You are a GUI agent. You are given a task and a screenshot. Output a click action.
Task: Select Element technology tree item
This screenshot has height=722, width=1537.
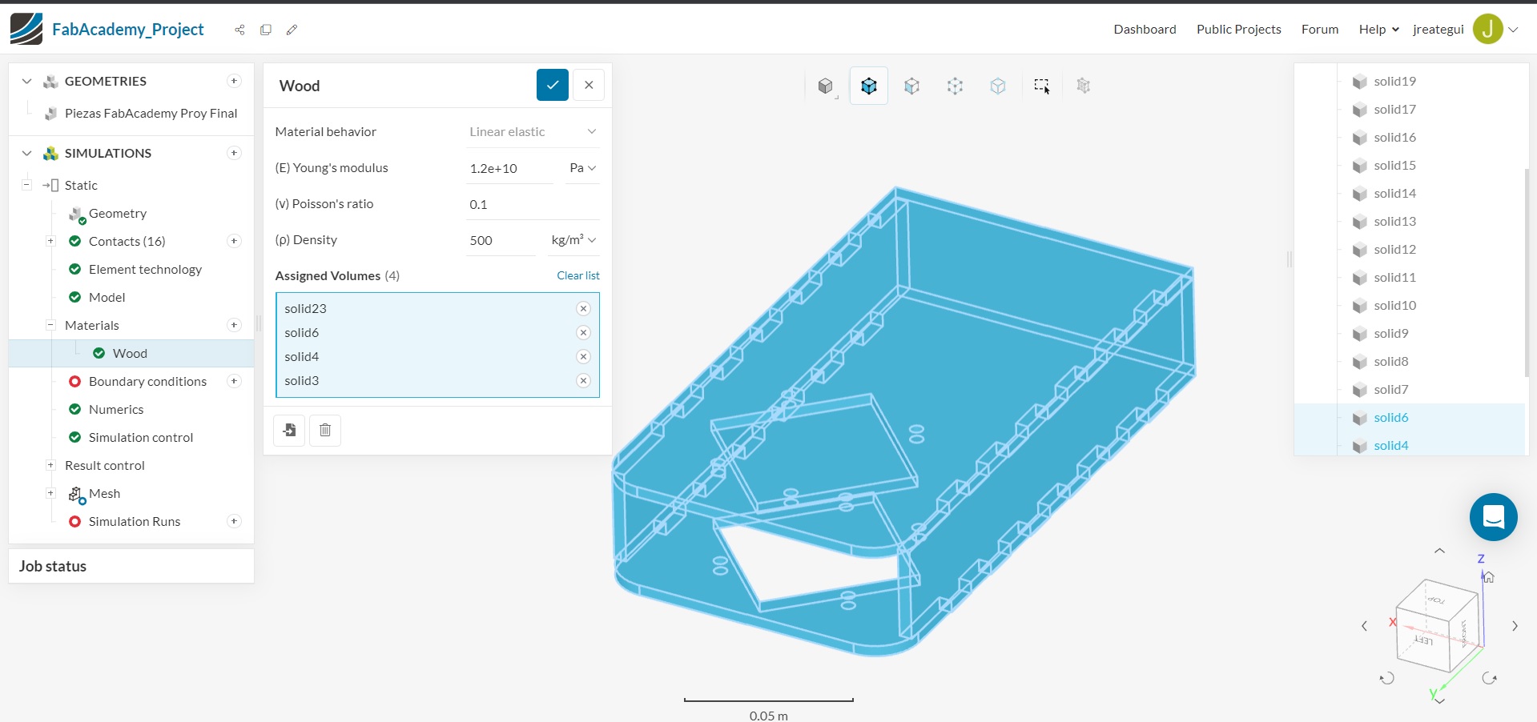pyautogui.click(x=145, y=269)
